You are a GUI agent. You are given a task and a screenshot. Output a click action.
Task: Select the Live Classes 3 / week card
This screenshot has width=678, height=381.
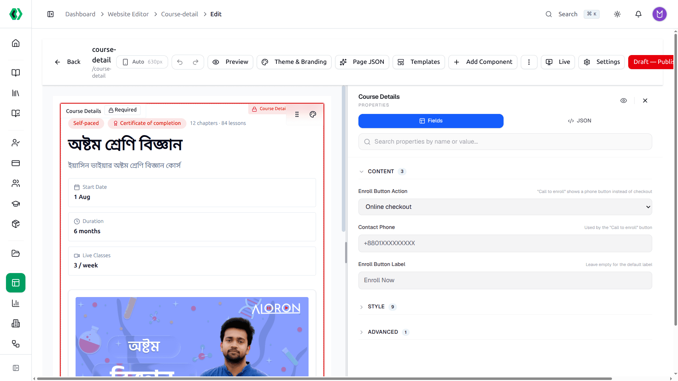(x=192, y=261)
